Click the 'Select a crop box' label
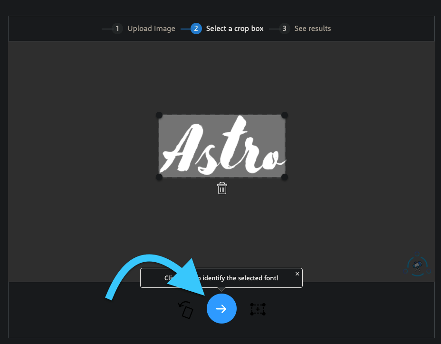The image size is (441, 344). tap(234, 29)
